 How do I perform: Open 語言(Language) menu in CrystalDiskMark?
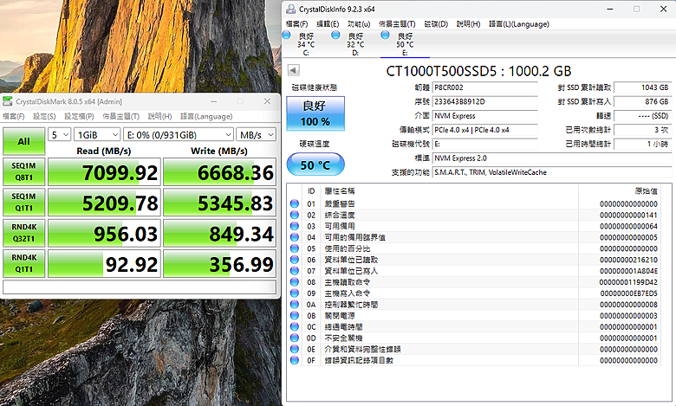[x=206, y=116]
